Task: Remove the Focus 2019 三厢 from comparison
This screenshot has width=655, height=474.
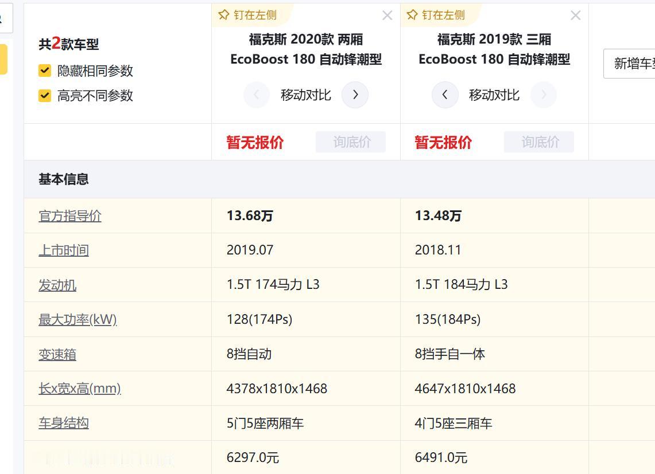Action: click(576, 15)
